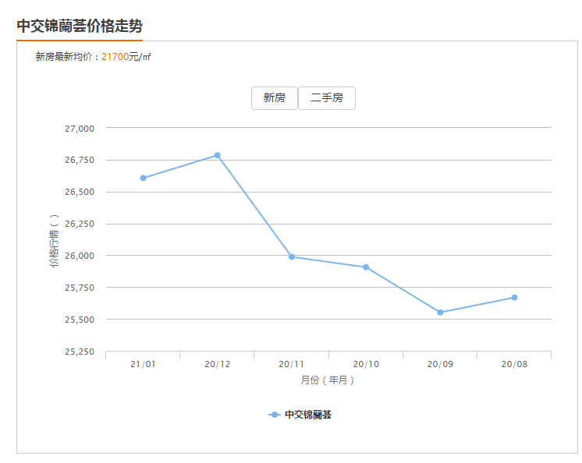Switch to the 新房 tab
Screen dimensions: 582x463
point(275,98)
